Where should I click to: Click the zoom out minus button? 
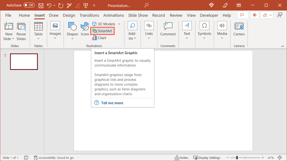click(x=228, y=158)
